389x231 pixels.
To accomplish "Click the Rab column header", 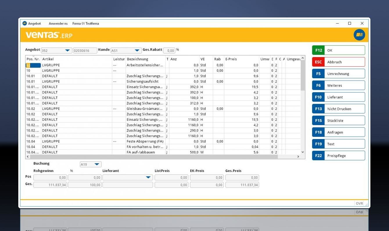I will [x=219, y=59].
